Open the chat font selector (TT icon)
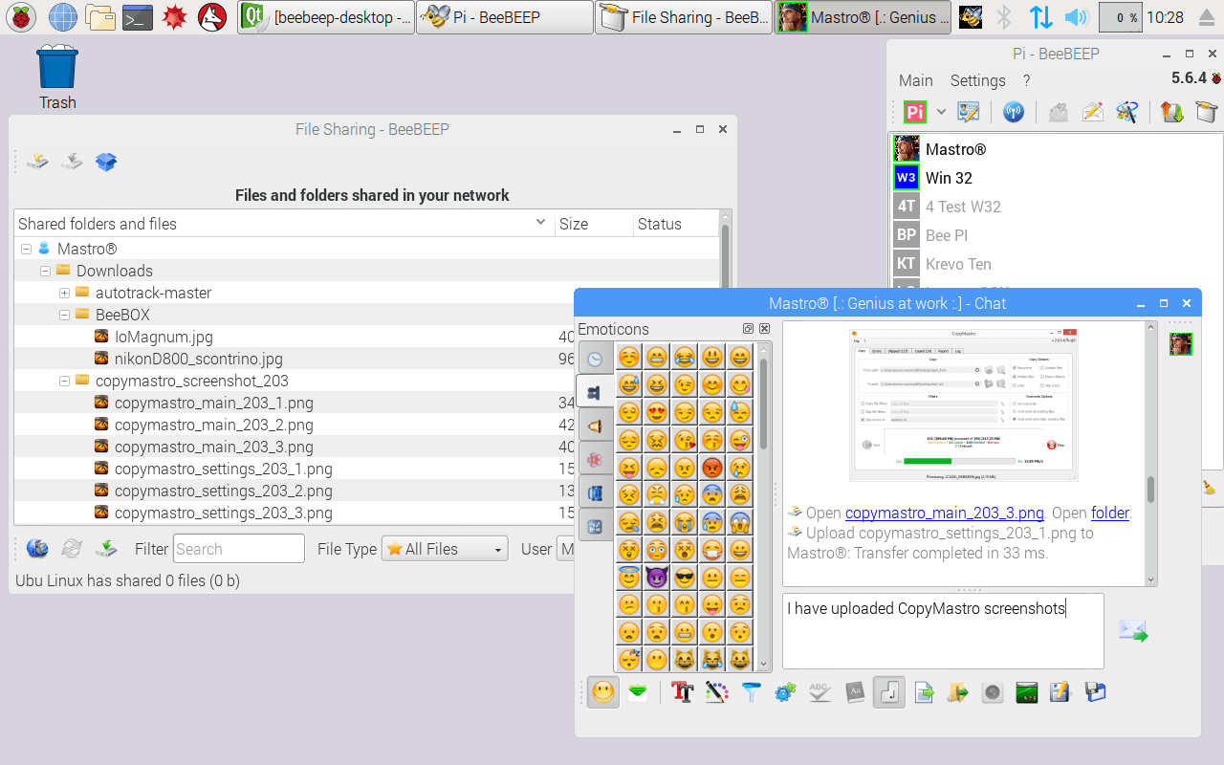1224x765 pixels. [x=682, y=691]
